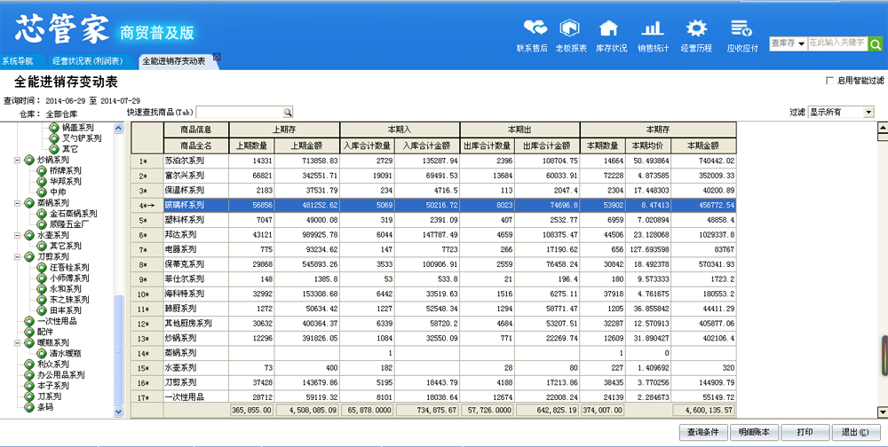Click row header 7* for 电器系列

[147, 249]
